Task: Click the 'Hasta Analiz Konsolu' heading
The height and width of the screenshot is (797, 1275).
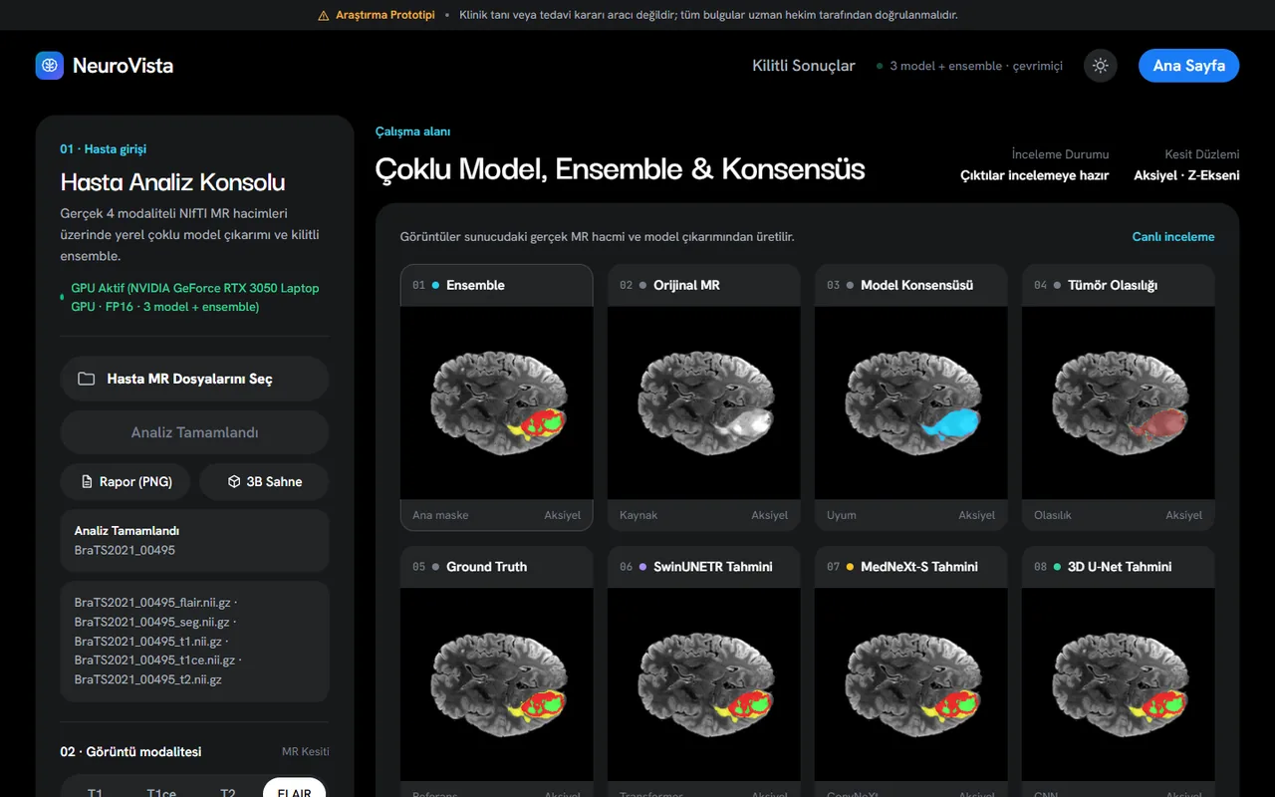Action: pyautogui.click(x=173, y=182)
